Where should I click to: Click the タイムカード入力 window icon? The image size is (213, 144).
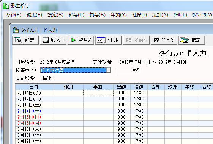coord(16,30)
